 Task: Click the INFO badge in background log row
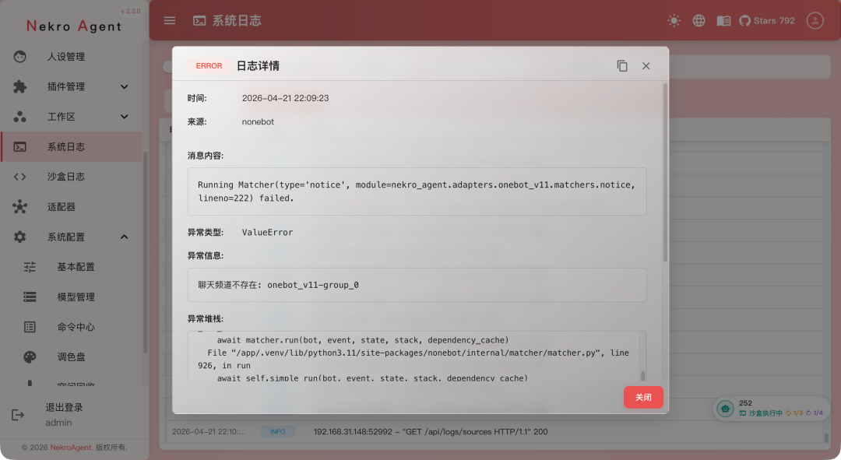pyautogui.click(x=278, y=431)
